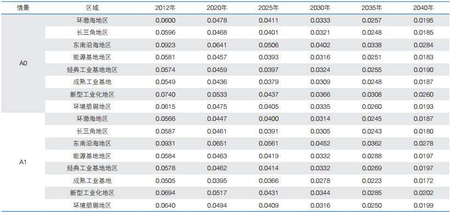Click the 区域 column header
451x212 pixels.
pos(92,8)
